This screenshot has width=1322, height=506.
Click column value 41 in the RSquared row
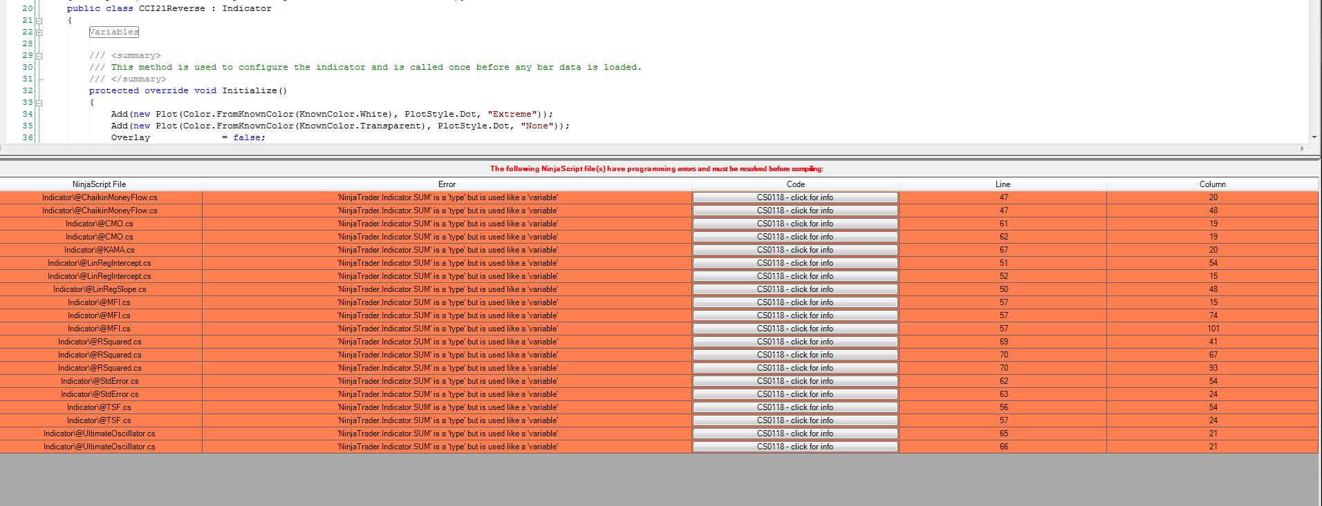click(1213, 342)
